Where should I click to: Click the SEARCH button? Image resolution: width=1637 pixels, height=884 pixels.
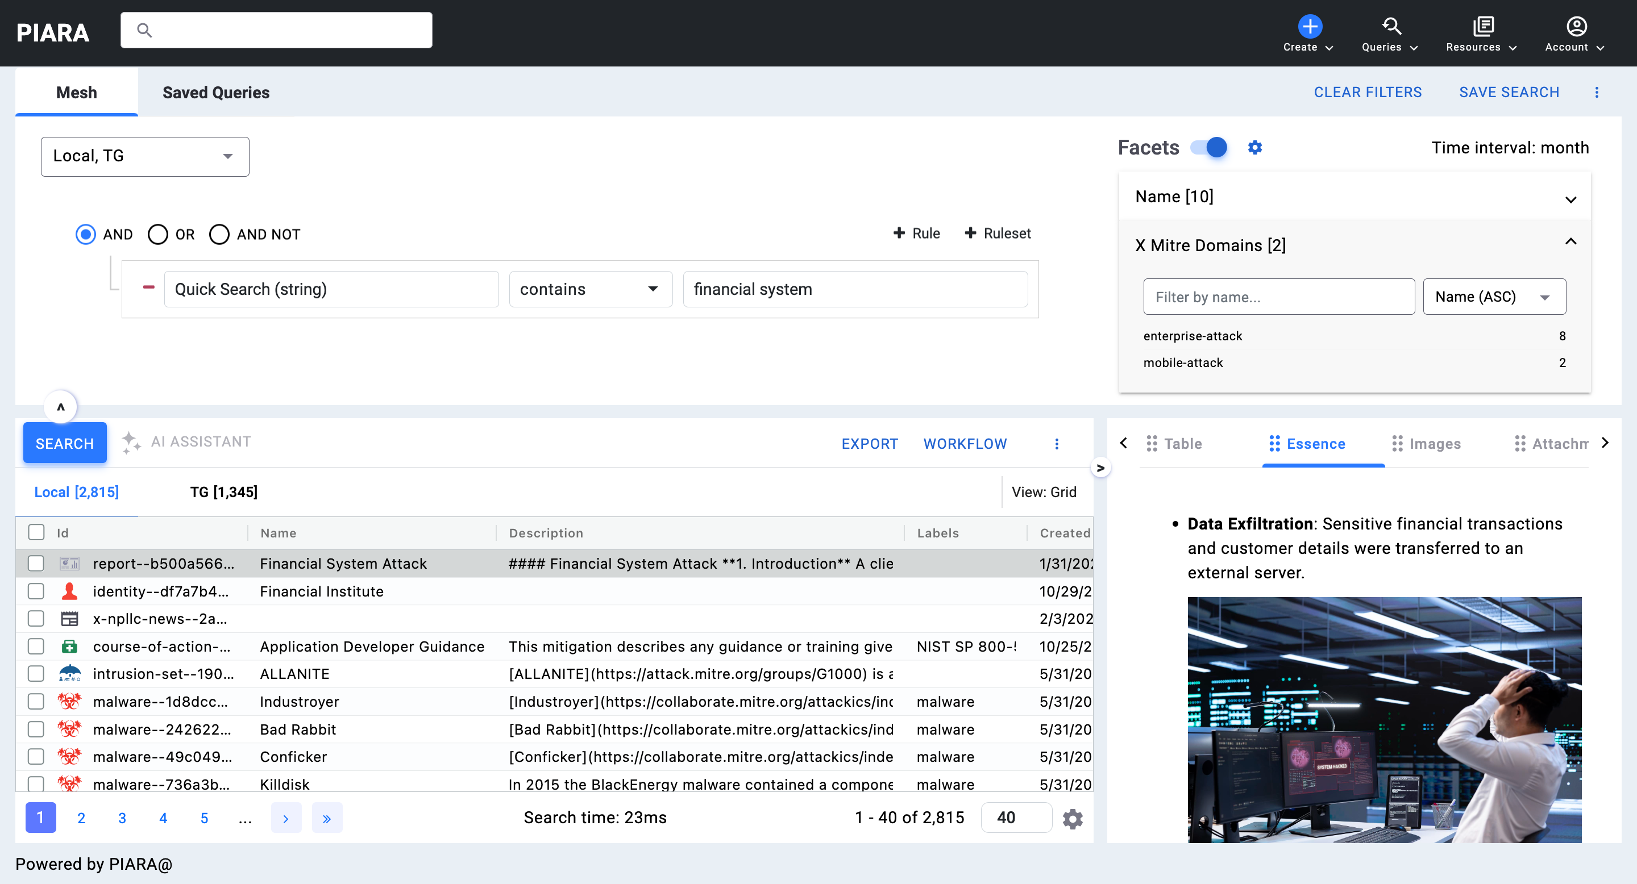pyautogui.click(x=64, y=443)
